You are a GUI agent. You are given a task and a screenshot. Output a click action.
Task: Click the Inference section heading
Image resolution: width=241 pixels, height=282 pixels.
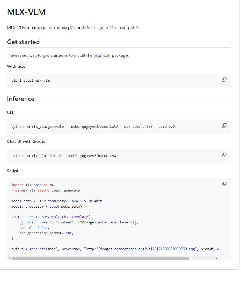click(21, 99)
